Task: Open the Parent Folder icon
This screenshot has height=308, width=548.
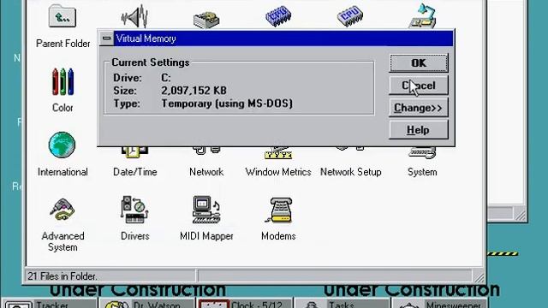Action: pos(63,16)
